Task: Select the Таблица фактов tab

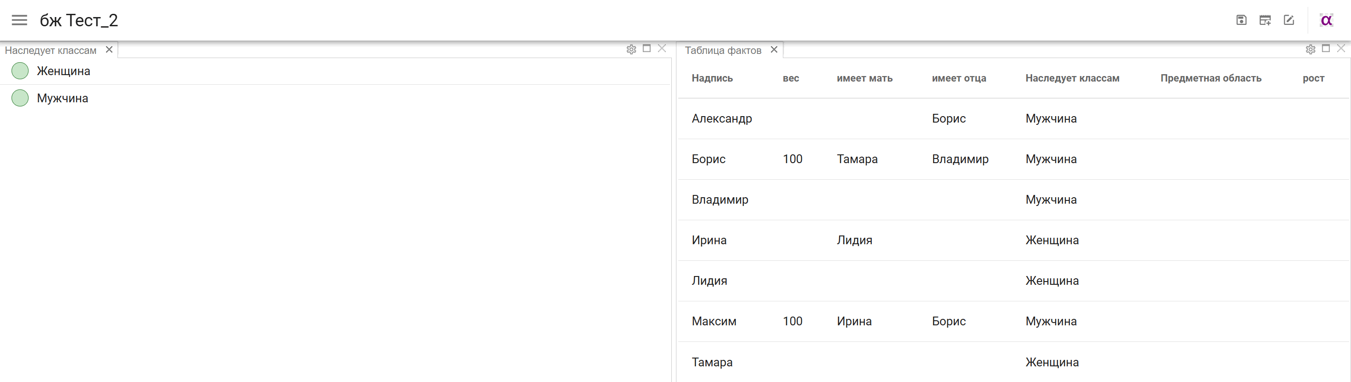Action: (722, 50)
